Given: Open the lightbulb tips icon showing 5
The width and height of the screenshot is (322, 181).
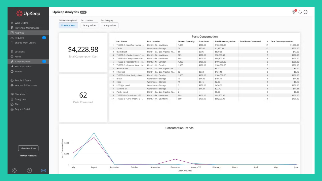Looking at the screenshot, I should pos(294,12).
